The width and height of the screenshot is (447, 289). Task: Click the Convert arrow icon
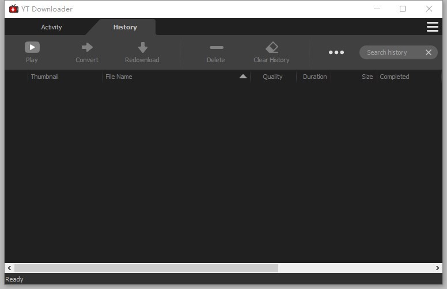pos(87,47)
